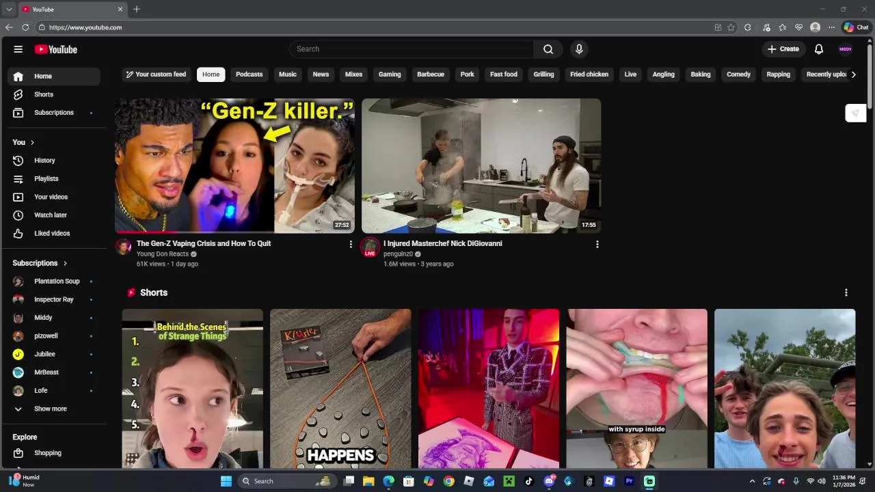This screenshot has height=492, width=875.
Task: Open a new browser tab
Action: point(137,9)
